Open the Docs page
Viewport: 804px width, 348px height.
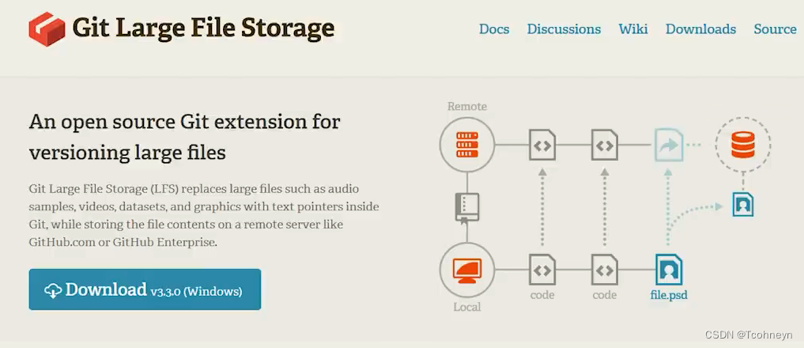click(x=494, y=29)
